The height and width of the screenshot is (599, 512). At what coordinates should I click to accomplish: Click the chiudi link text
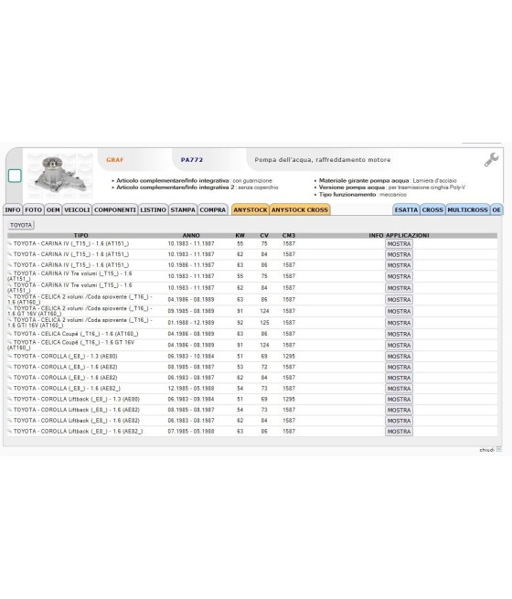click(486, 450)
